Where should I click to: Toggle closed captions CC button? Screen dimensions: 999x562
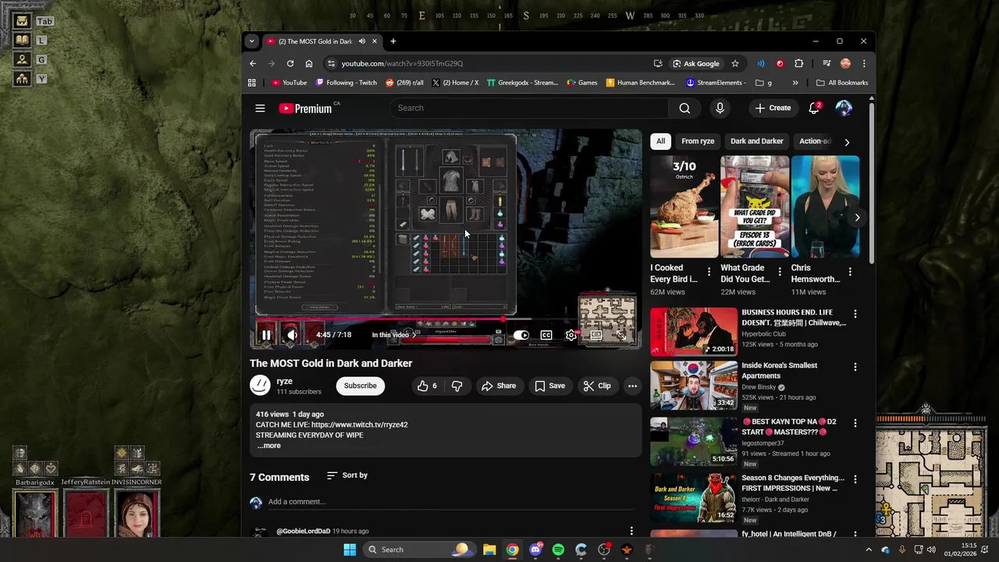[546, 335]
